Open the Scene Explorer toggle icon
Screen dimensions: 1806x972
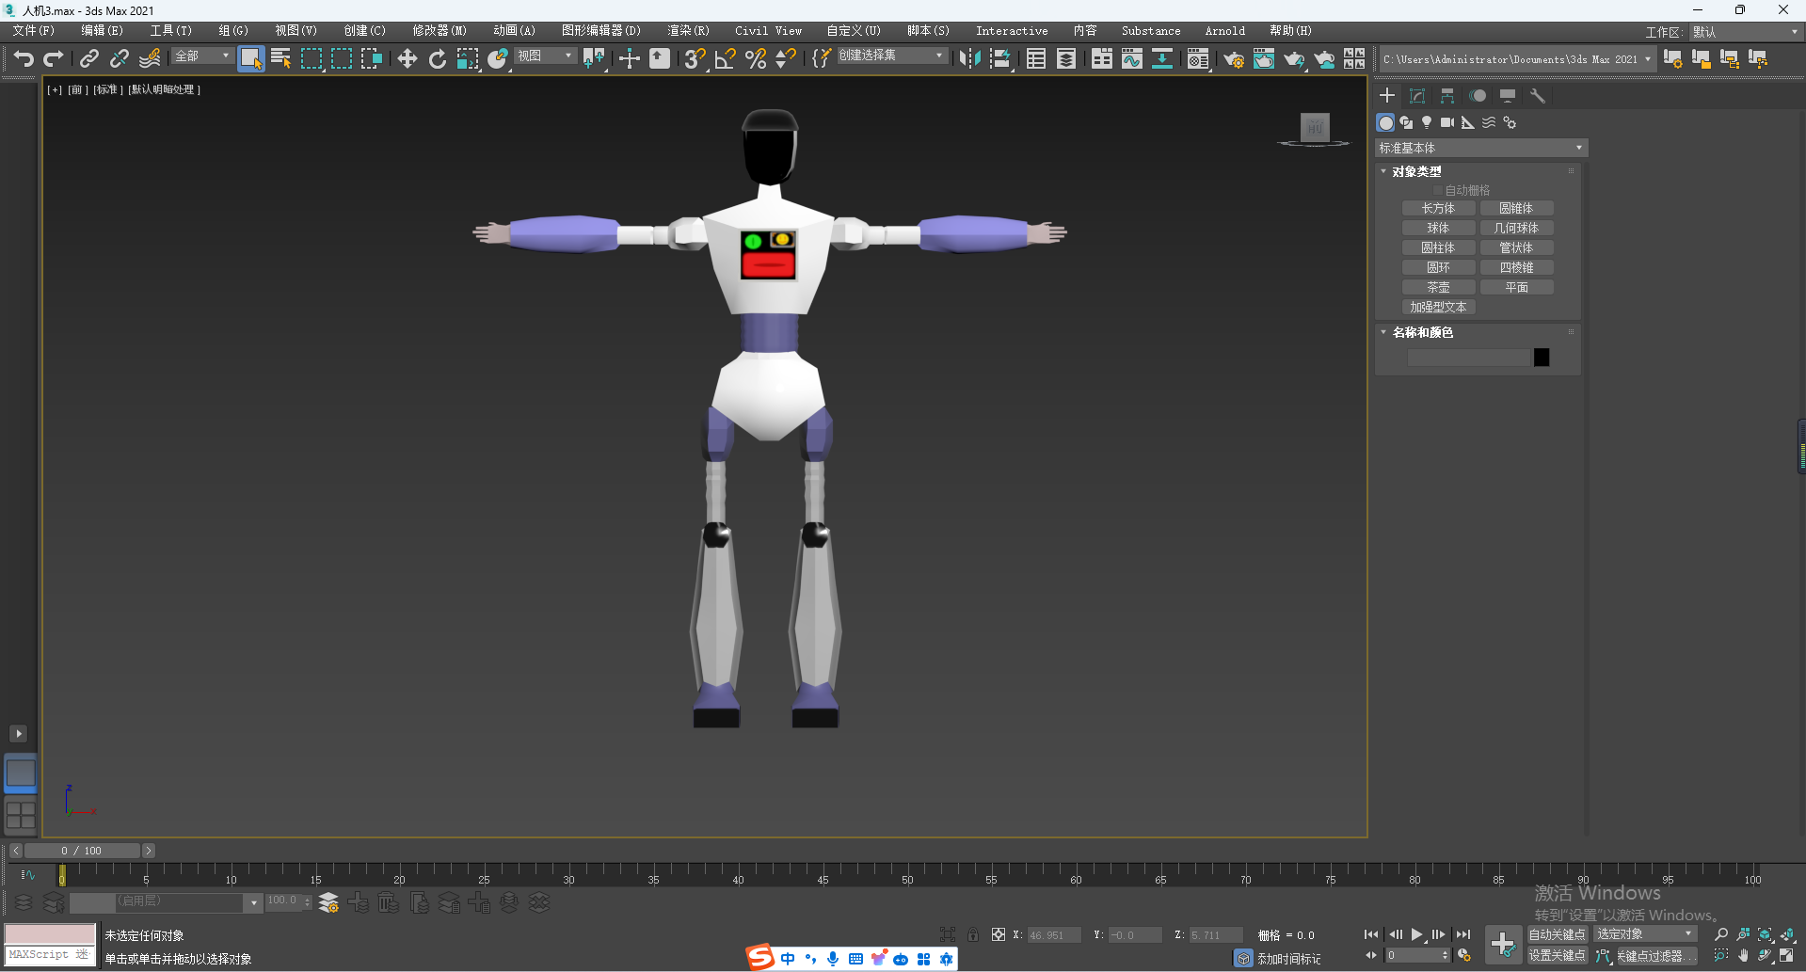tap(1036, 59)
